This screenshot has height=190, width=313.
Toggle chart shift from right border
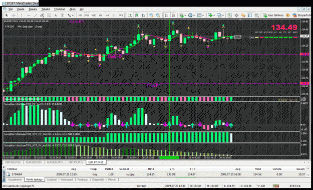[173, 15]
